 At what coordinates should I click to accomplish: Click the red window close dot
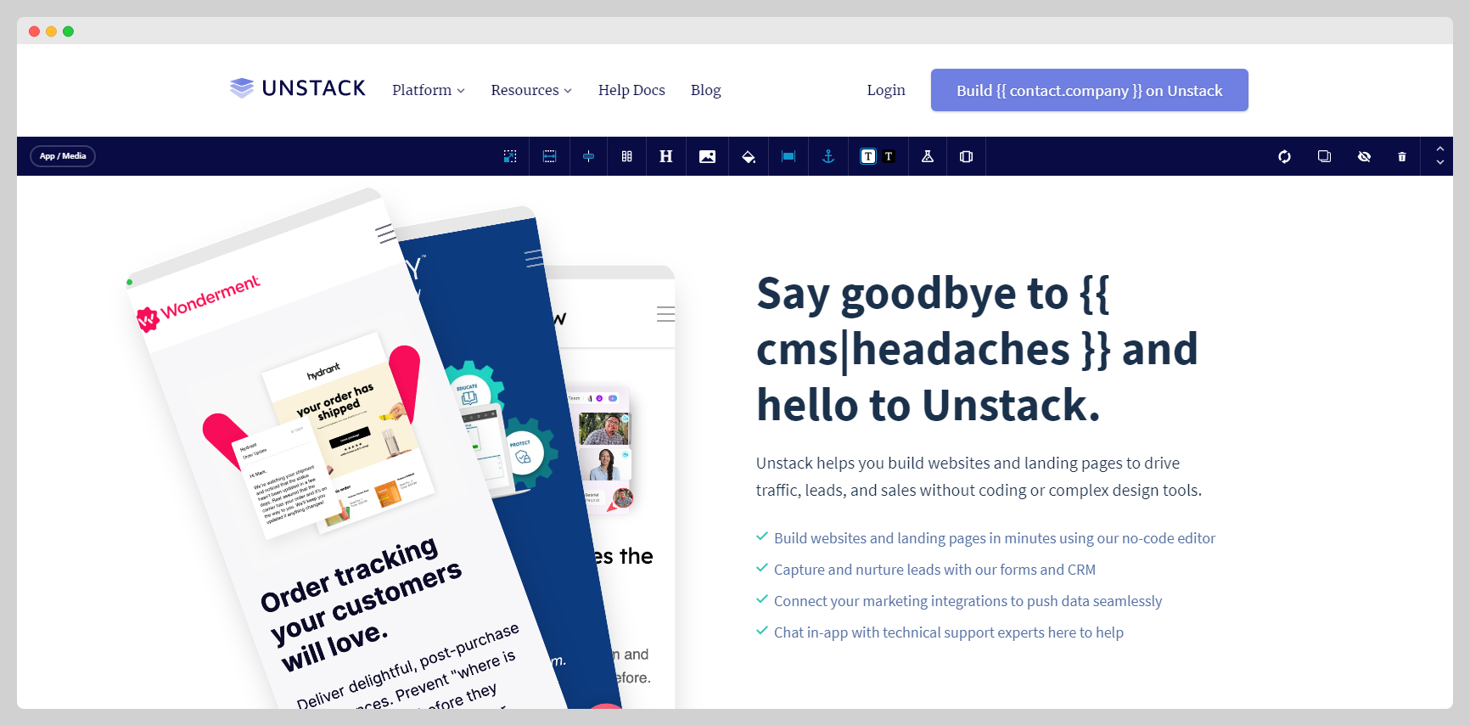[34, 31]
